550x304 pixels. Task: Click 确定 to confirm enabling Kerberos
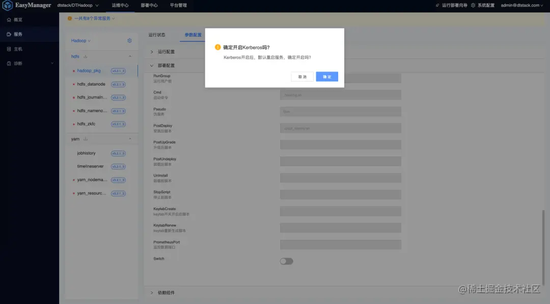coord(327,77)
